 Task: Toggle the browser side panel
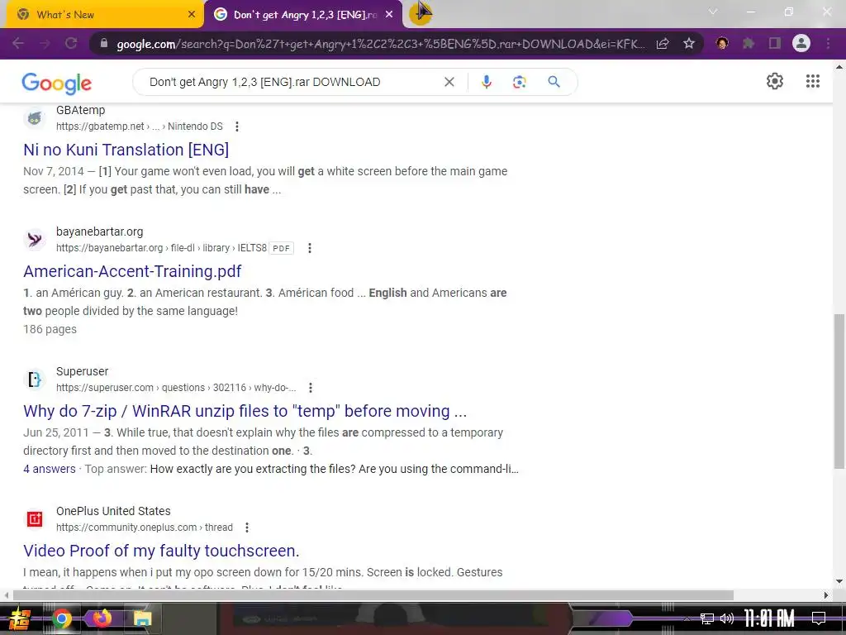point(775,43)
